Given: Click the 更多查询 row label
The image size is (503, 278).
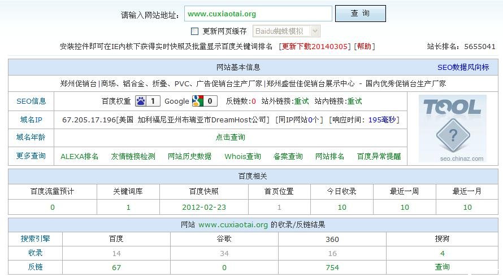Looking at the screenshot, I should tap(31, 156).
